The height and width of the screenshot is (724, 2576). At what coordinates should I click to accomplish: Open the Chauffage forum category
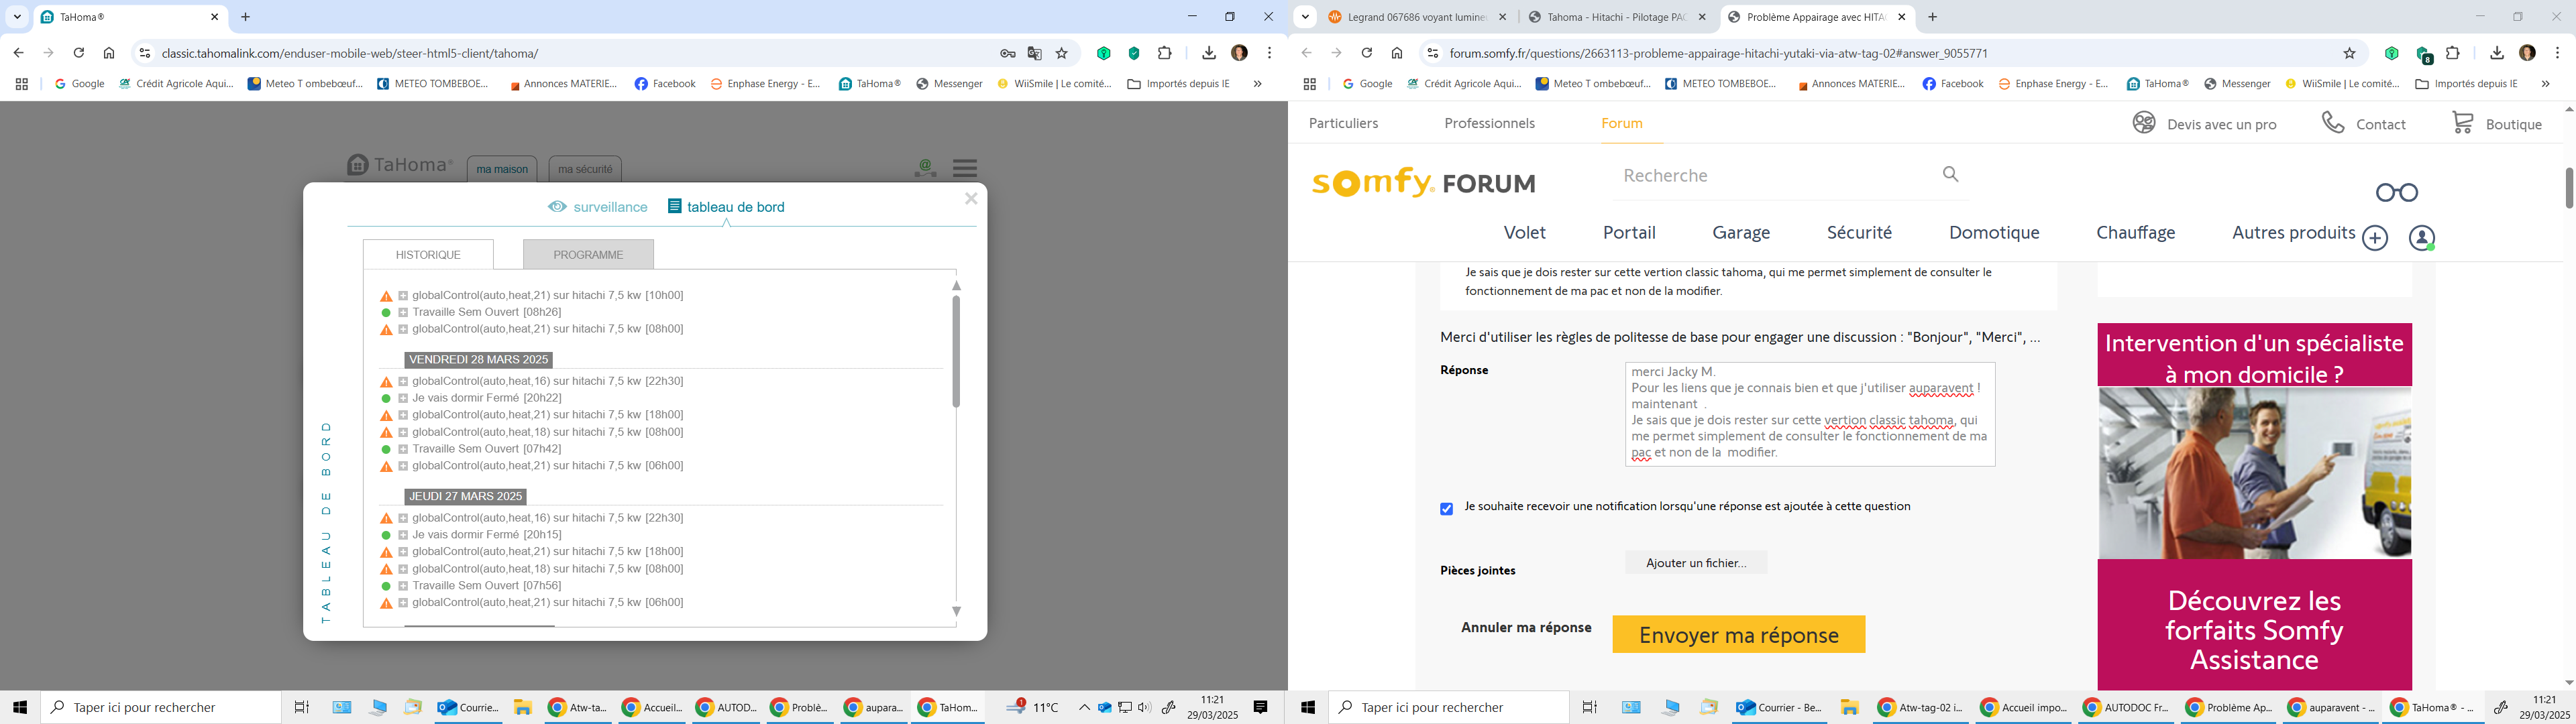point(2136,233)
